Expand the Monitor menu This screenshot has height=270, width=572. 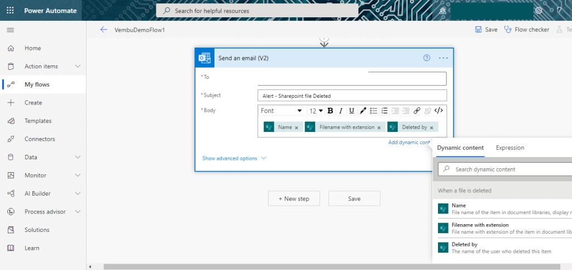[x=78, y=176]
